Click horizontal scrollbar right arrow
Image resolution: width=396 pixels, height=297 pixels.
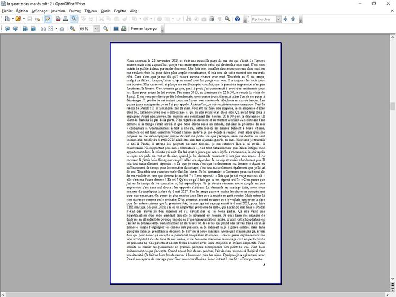388,295
